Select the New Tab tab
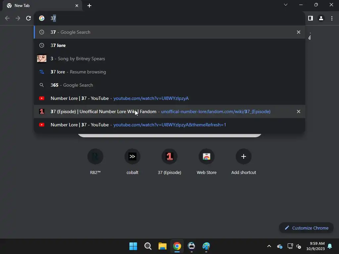Viewport: 339px width, 254px height. click(42, 6)
